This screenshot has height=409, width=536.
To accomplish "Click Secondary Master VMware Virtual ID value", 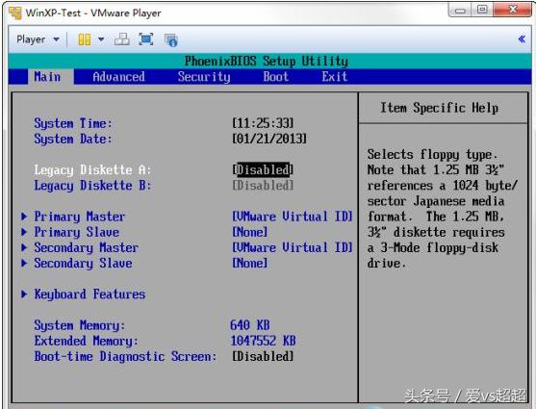I will pos(293,247).
